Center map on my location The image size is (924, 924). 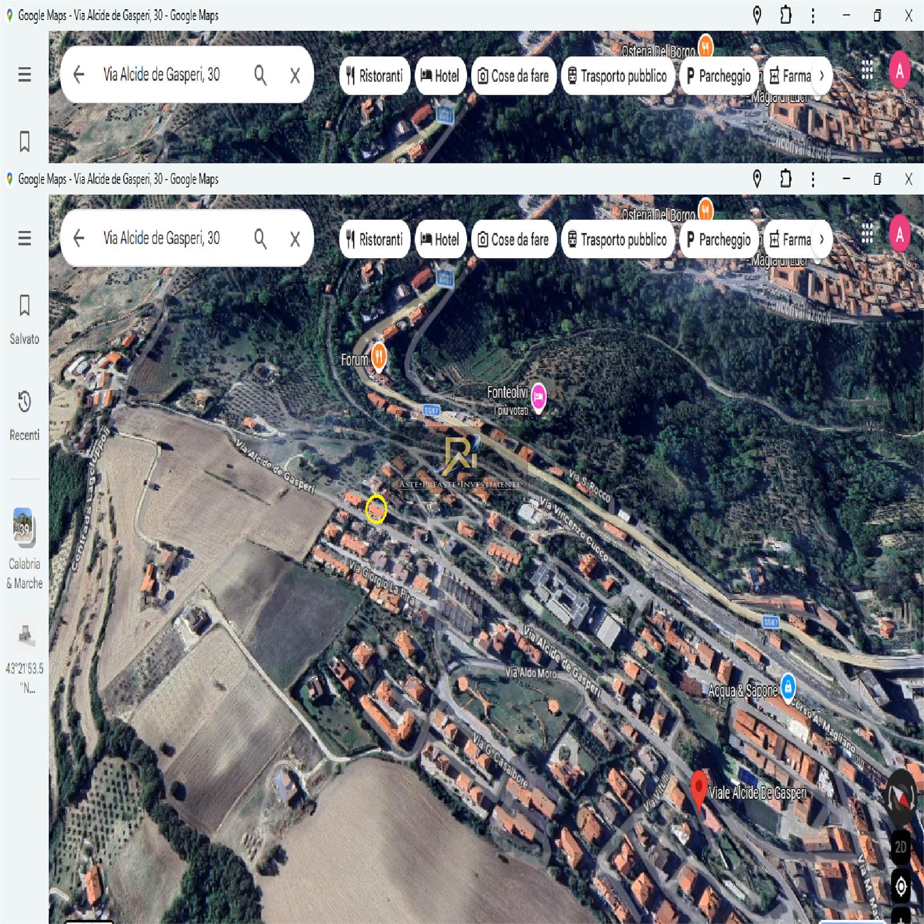click(x=901, y=886)
